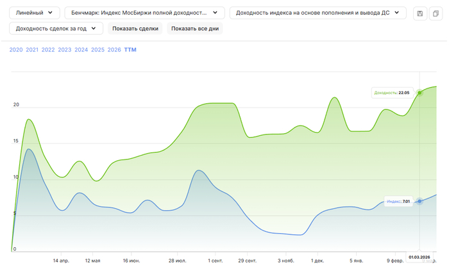Select the 2026 period tab

115,50
